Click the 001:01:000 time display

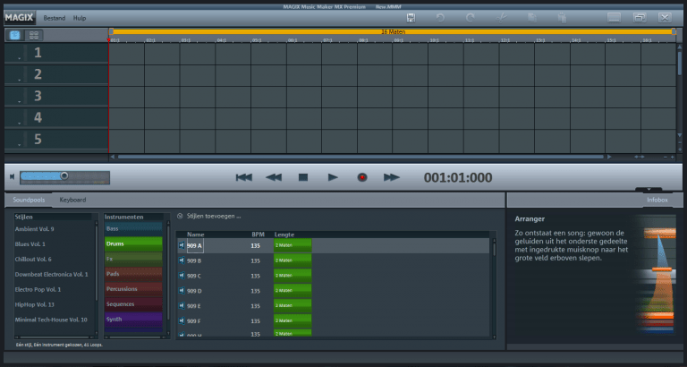click(458, 177)
